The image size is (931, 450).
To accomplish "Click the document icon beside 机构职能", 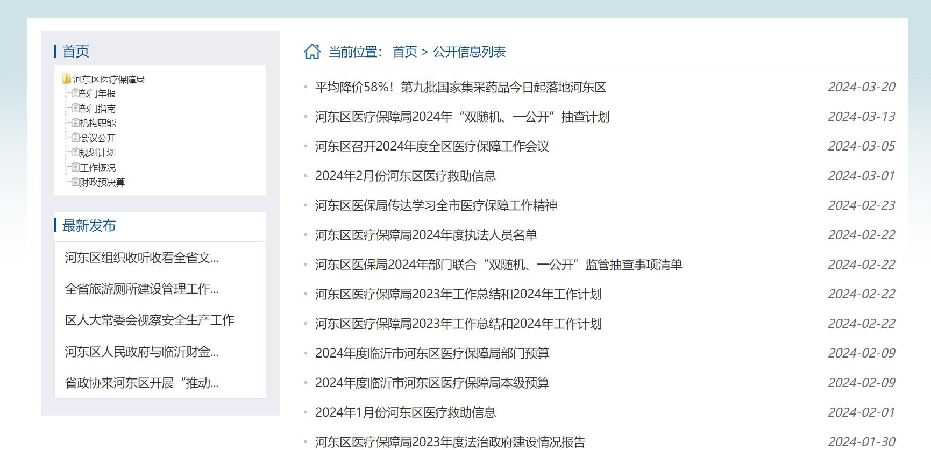I will [x=75, y=123].
